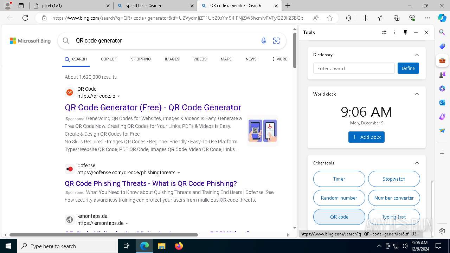Open Tools panel more options icon
The width and height of the screenshot is (450, 253).
coord(395,32)
